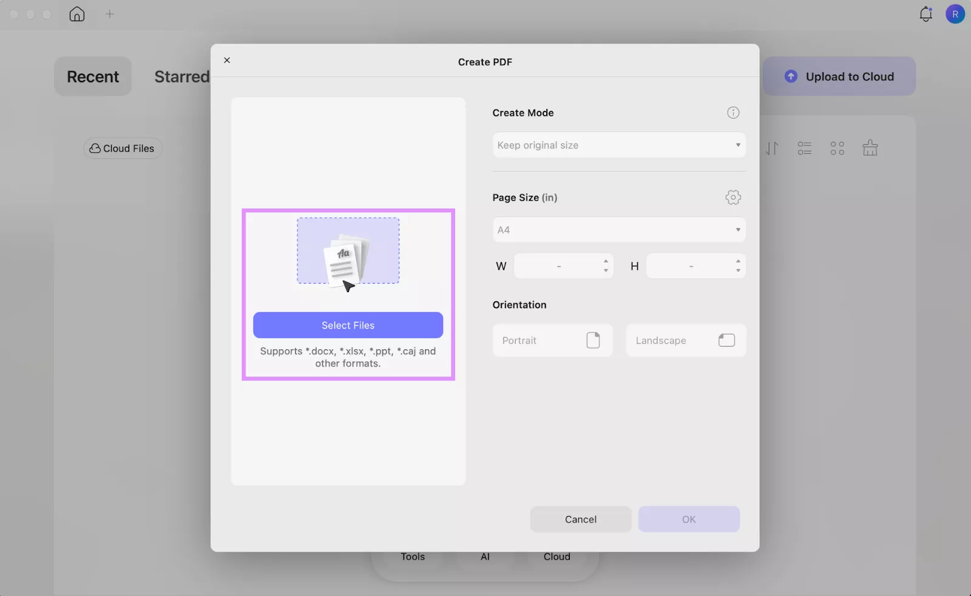Select Portrait orientation
Image resolution: width=971 pixels, height=596 pixels.
(x=552, y=340)
